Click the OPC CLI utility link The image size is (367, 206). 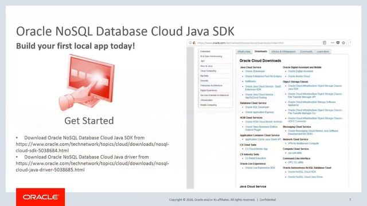[x=295, y=163]
